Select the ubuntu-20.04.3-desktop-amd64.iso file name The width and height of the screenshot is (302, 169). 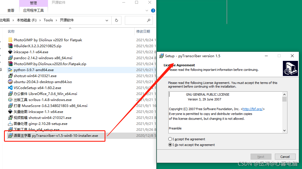click(x=43, y=82)
